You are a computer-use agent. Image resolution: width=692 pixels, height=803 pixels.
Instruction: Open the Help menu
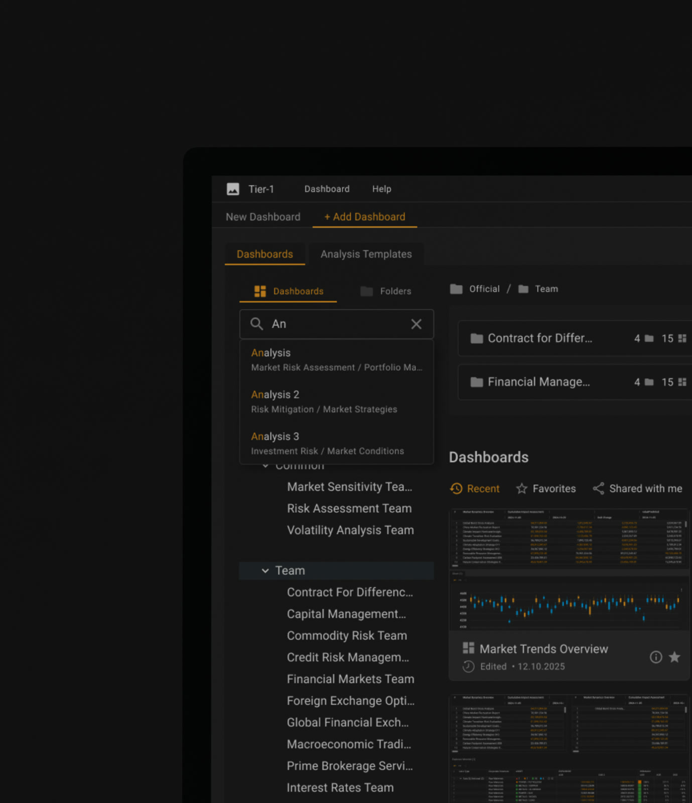pyautogui.click(x=381, y=189)
